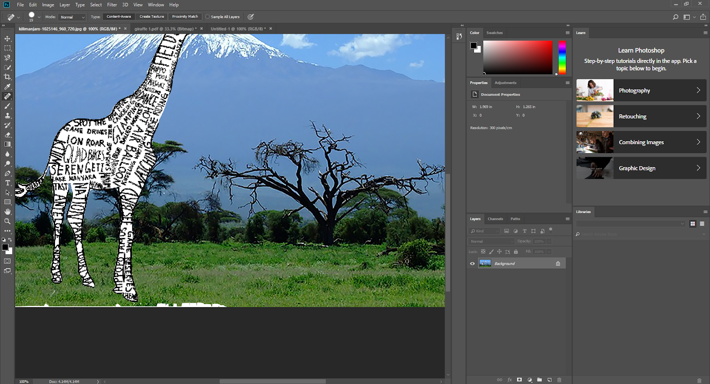The height and width of the screenshot is (384, 710).
Task: Select the Eraser tool
Action: tap(8, 135)
